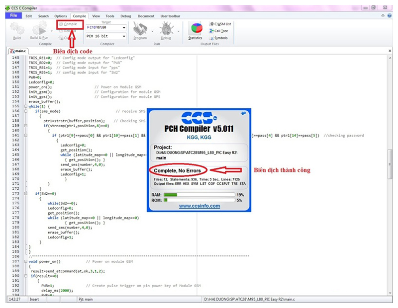This screenshot has height=308, width=398.
Task: Switch to the Tools ribbon tab
Action: coord(110,16)
